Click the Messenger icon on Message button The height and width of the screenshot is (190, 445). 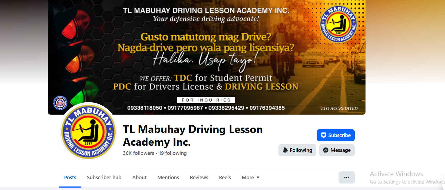(x=326, y=150)
